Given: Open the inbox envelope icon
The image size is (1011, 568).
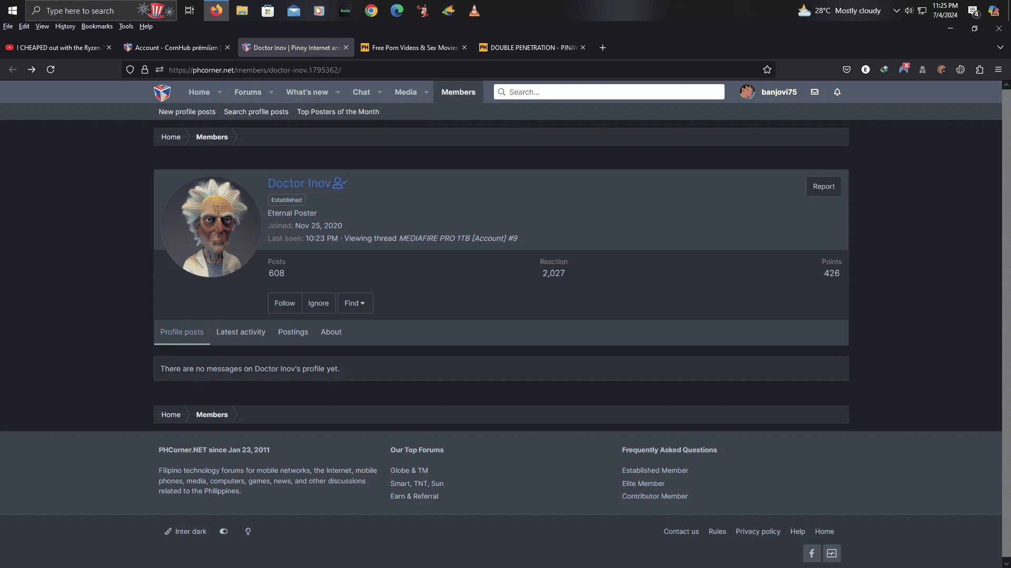Looking at the screenshot, I should tap(815, 92).
